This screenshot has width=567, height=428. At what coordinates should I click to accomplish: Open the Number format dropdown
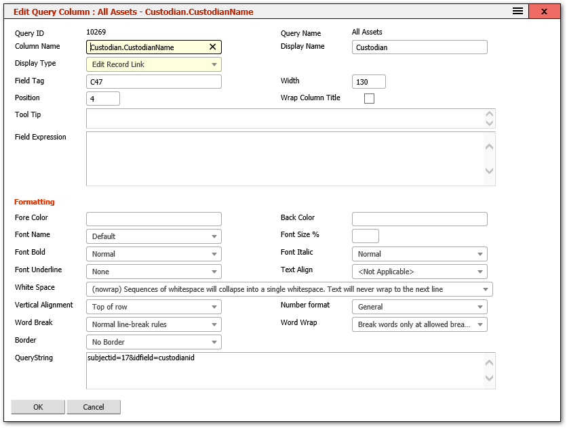point(481,306)
